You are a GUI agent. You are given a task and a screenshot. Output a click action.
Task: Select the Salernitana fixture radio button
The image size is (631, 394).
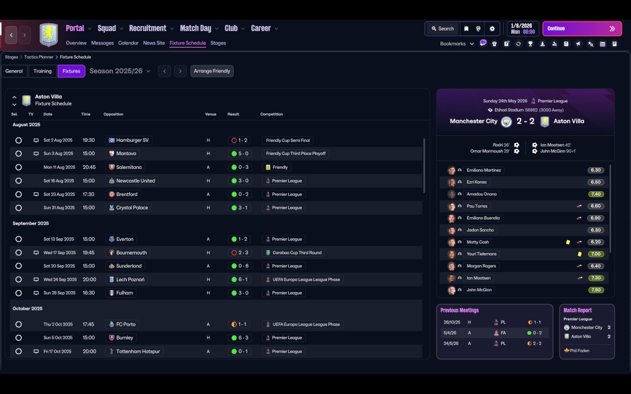(18, 167)
